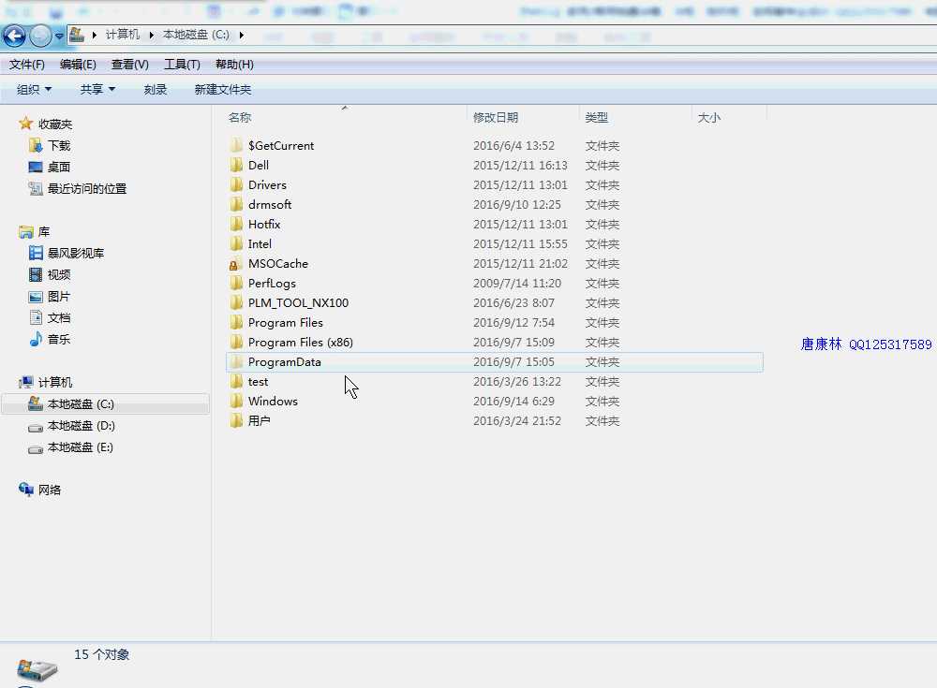
Task: Click date 2016/9/14 6:29 of Windows
Action: 513,402
